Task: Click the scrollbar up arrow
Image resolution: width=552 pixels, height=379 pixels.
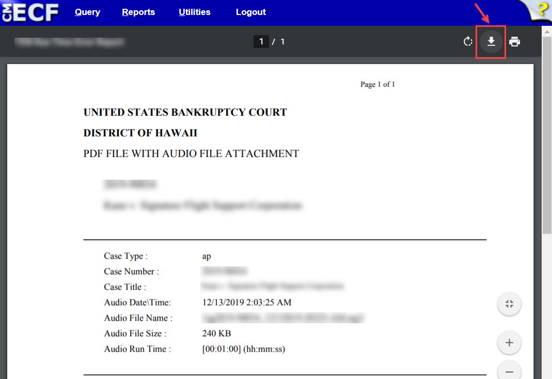Action: click(547, 31)
